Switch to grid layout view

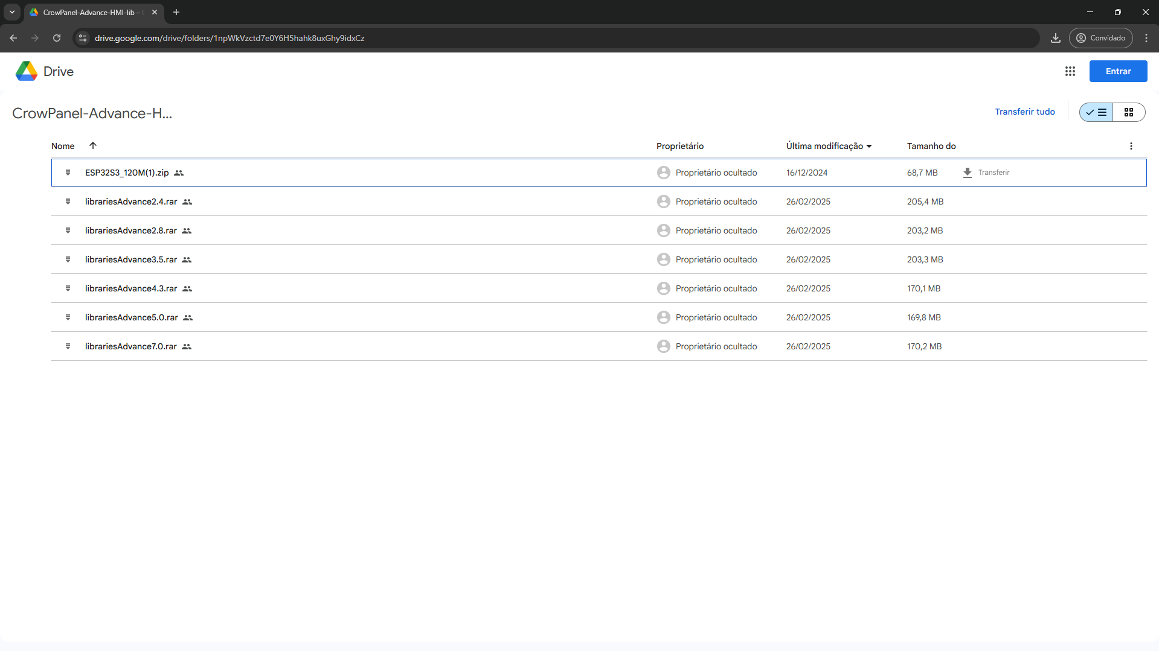click(x=1128, y=112)
